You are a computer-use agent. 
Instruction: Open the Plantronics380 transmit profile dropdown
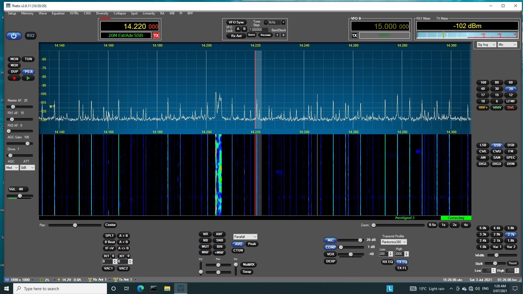(393, 242)
